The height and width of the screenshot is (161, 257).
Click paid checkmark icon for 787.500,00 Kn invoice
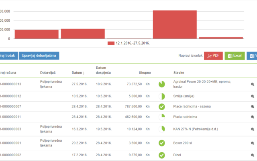(x=161, y=107)
